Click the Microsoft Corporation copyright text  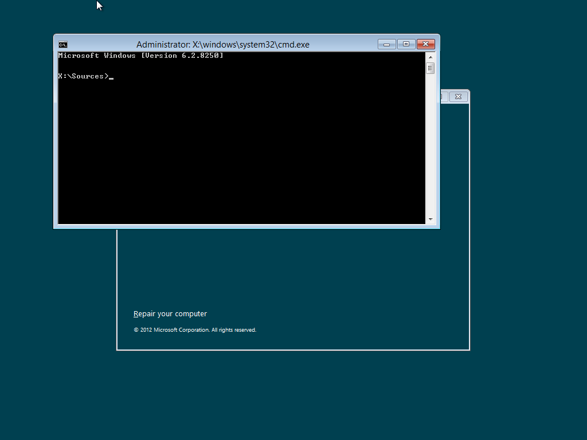195,330
